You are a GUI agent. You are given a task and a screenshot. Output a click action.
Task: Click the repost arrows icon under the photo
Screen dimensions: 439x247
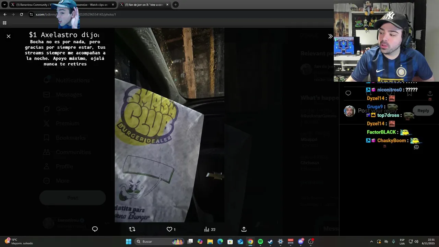(132, 229)
